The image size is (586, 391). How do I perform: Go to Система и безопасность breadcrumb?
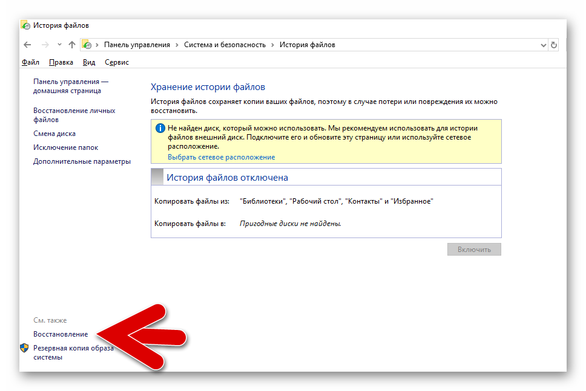pos(225,45)
